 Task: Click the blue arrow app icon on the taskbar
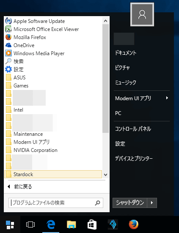coord(113,225)
